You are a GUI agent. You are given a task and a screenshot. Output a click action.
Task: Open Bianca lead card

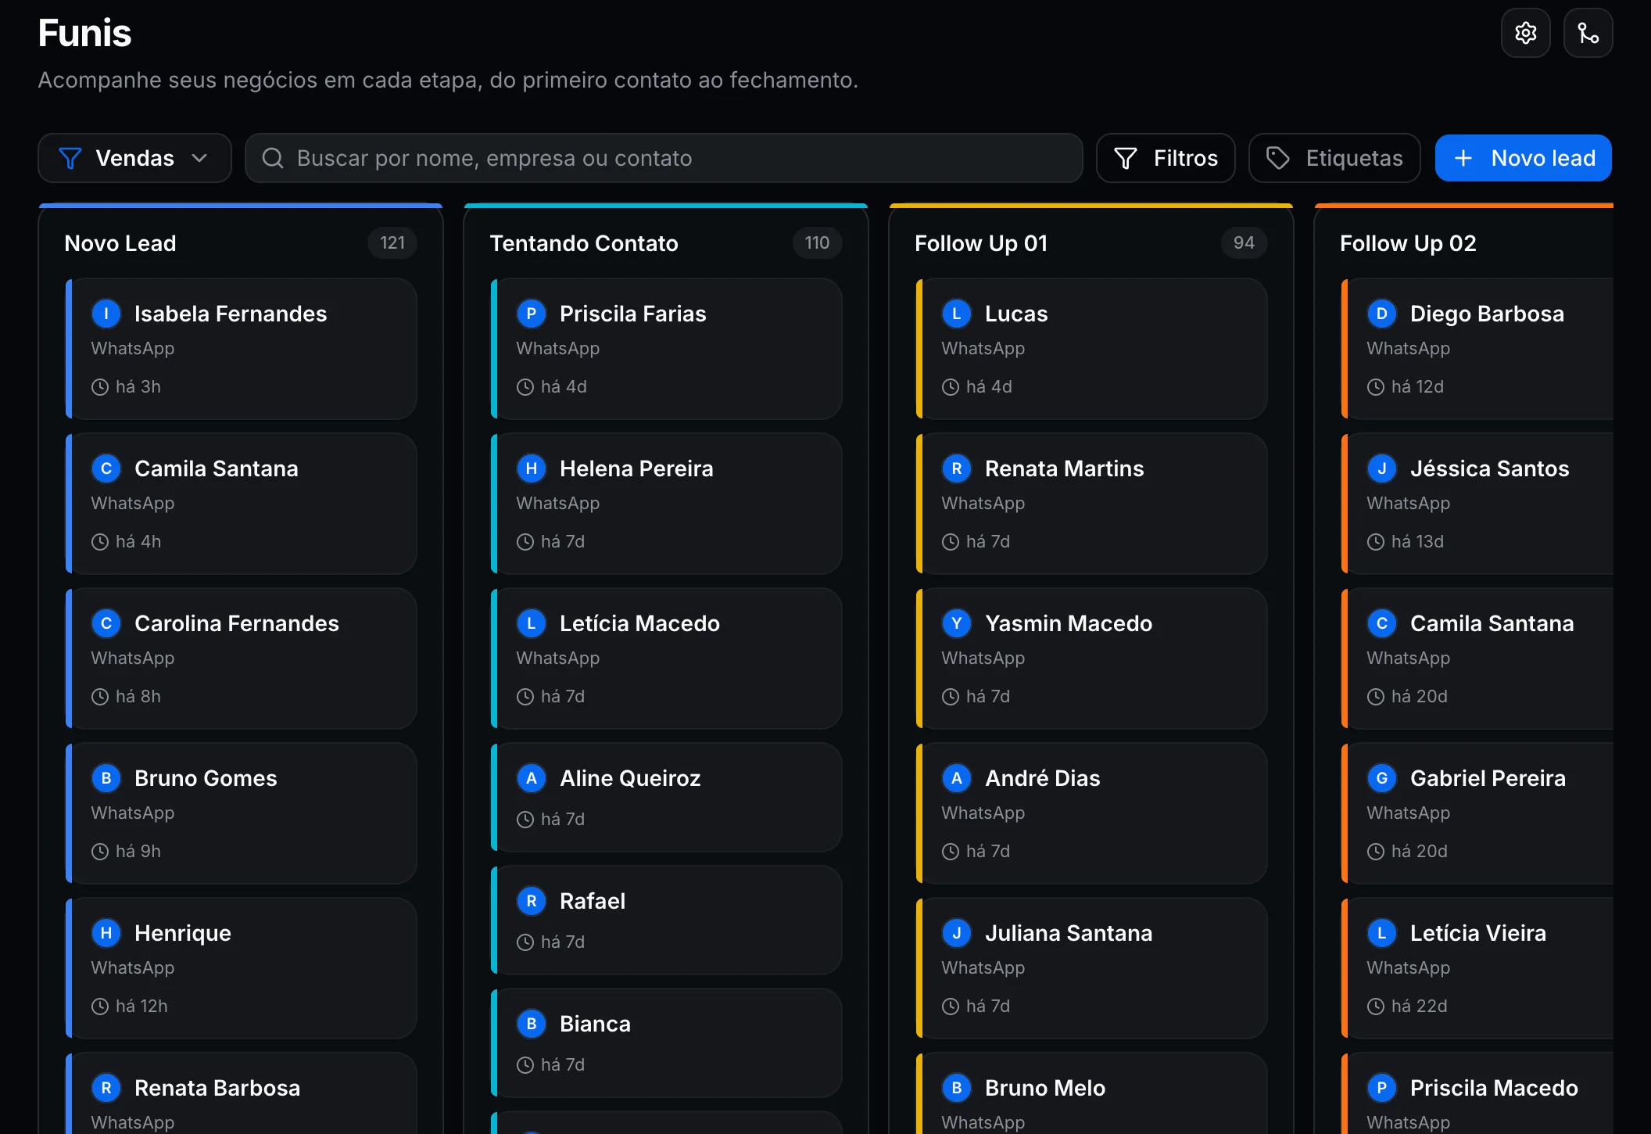[666, 1042]
